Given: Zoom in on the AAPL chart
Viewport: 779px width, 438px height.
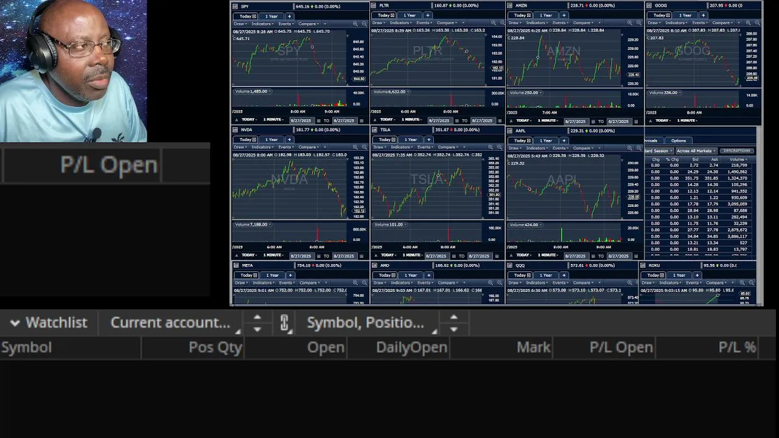Looking at the screenshot, I should coord(630,148).
